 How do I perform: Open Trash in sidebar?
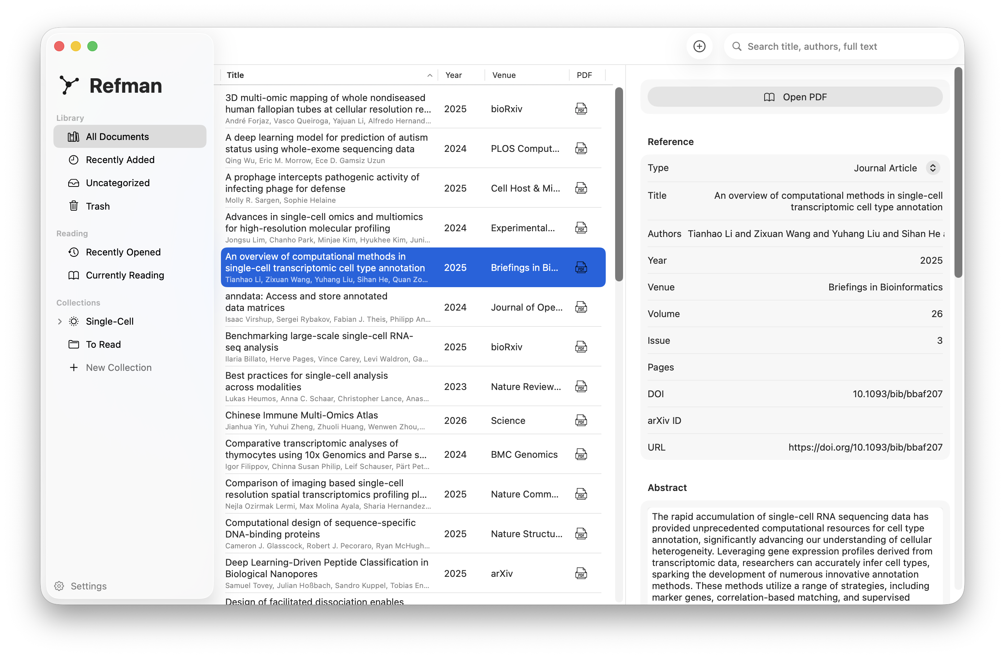click(130, 206)
